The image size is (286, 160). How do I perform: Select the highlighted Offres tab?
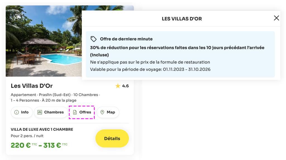click(82, 112)
